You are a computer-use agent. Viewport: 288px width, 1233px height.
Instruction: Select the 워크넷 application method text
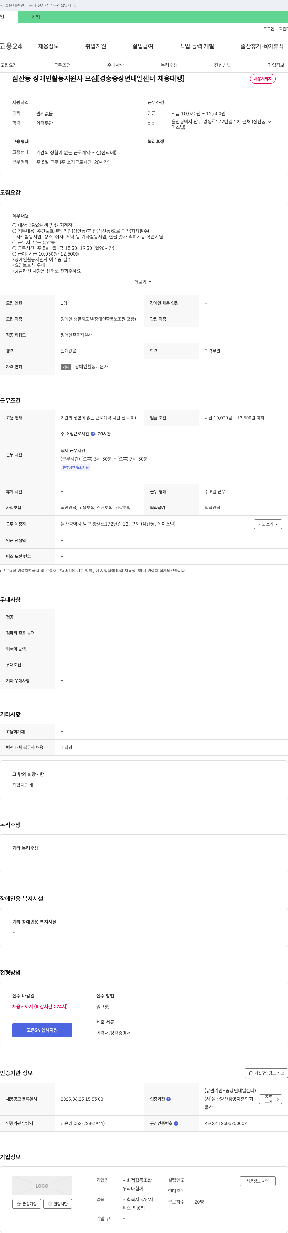pos(102,1006)
